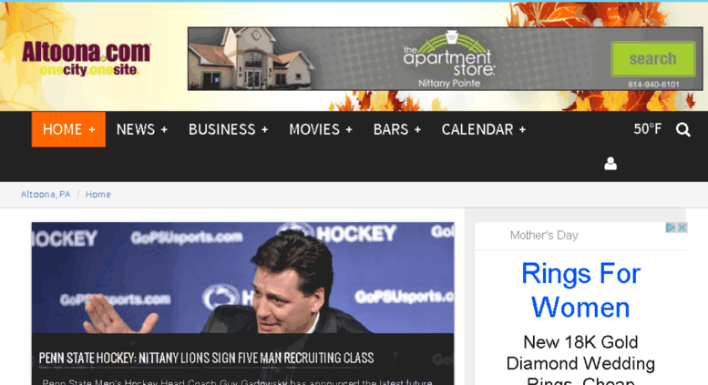
Task: Close the Mother's Day ad with X icon
Action: pyautogui.click(x=682, y=228)
